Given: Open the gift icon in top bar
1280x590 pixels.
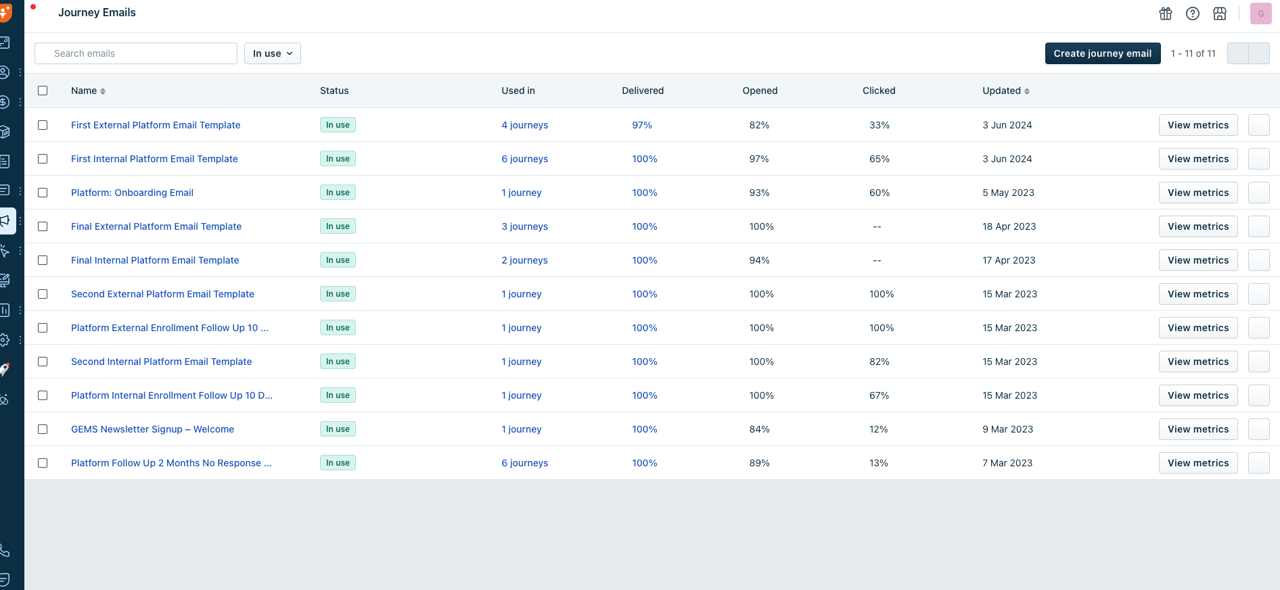Looking at the screenshot, I should [x=1165, y=14].
